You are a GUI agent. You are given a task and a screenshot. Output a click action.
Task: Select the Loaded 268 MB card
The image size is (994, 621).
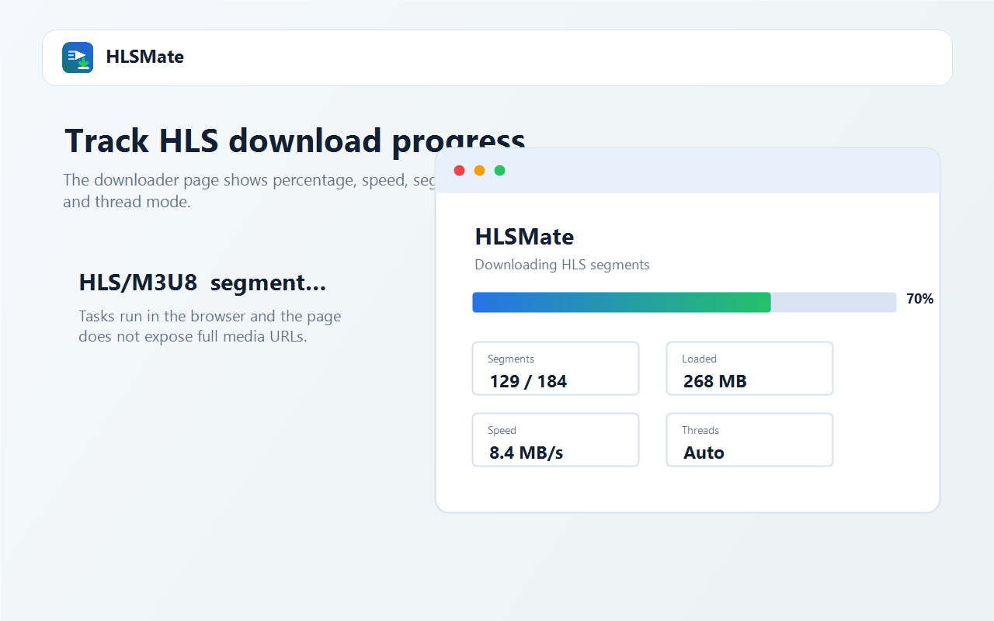749,368
